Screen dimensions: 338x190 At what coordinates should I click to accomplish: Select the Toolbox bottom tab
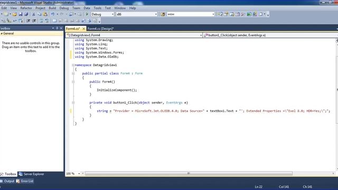[x=8, y=174]
